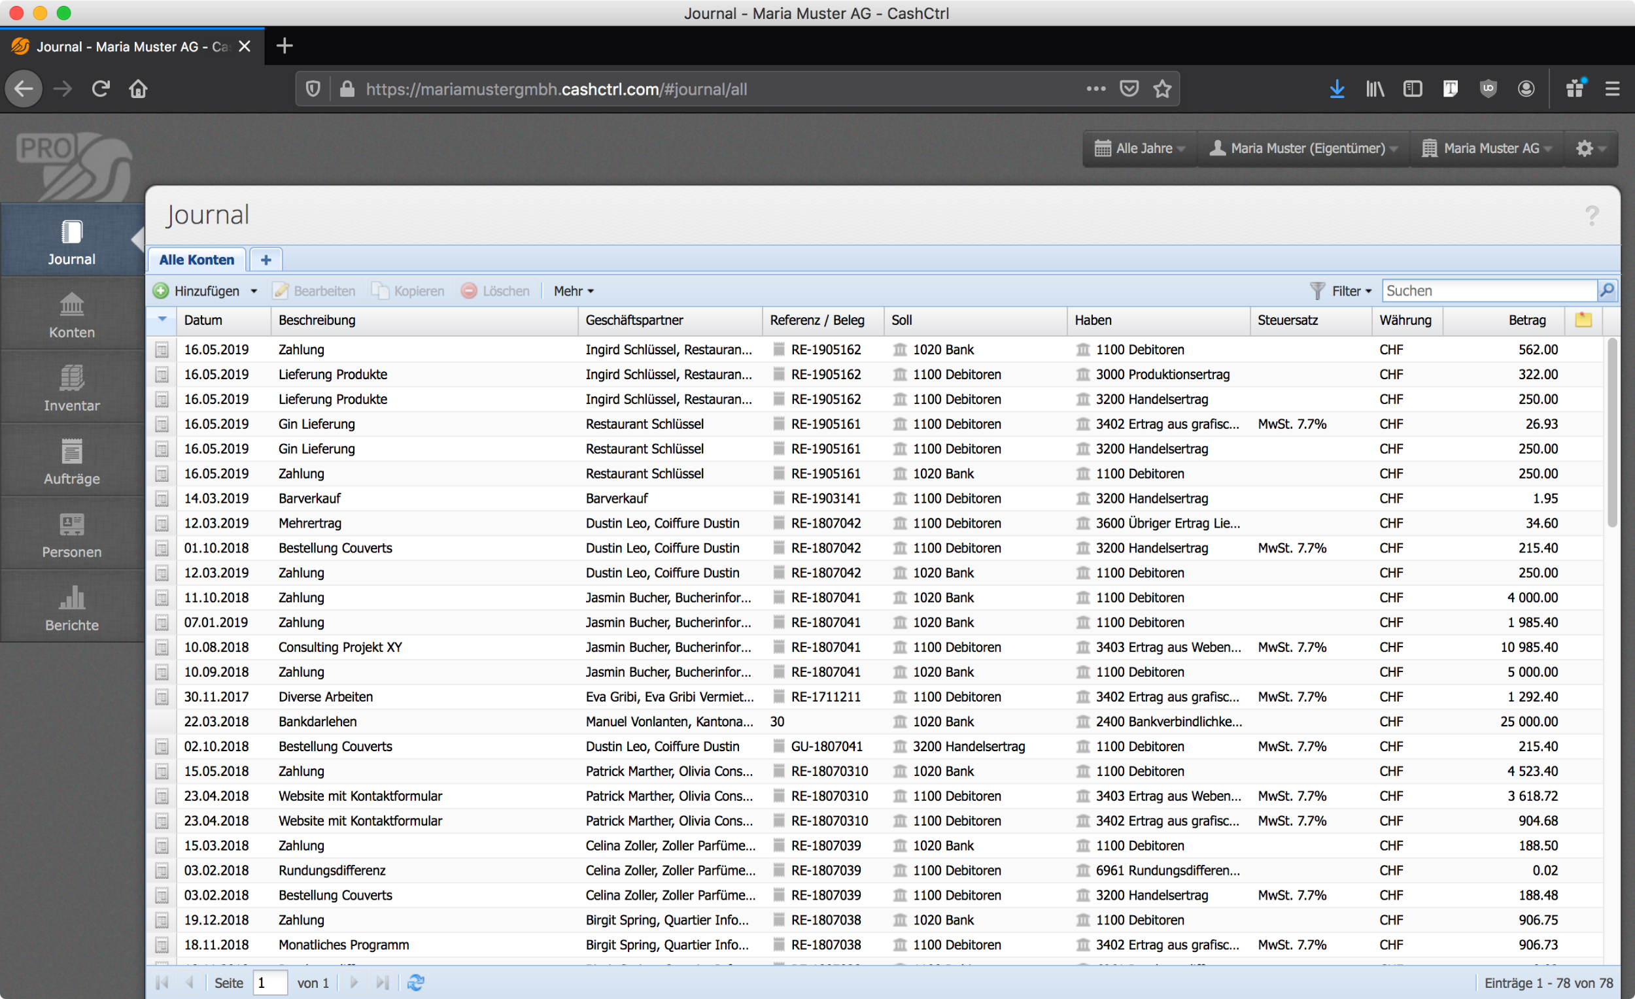Image resolution: width=1635 pixels, height=999 pixels.
Task: Click the Diverse Arbeiten entry
Action: pos(874,696)
